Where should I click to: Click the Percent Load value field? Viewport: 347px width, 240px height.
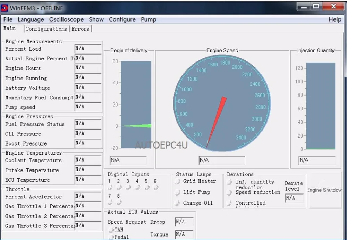88,48
